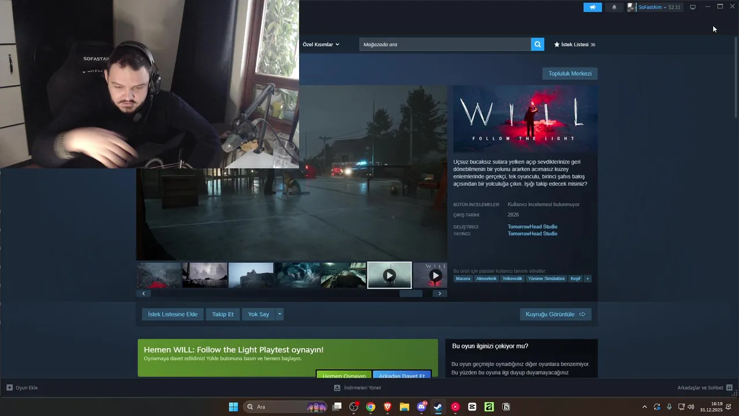Click Hemen Oynayın playtest button
Screen dimensions: 739x416
tap(344, 374)
